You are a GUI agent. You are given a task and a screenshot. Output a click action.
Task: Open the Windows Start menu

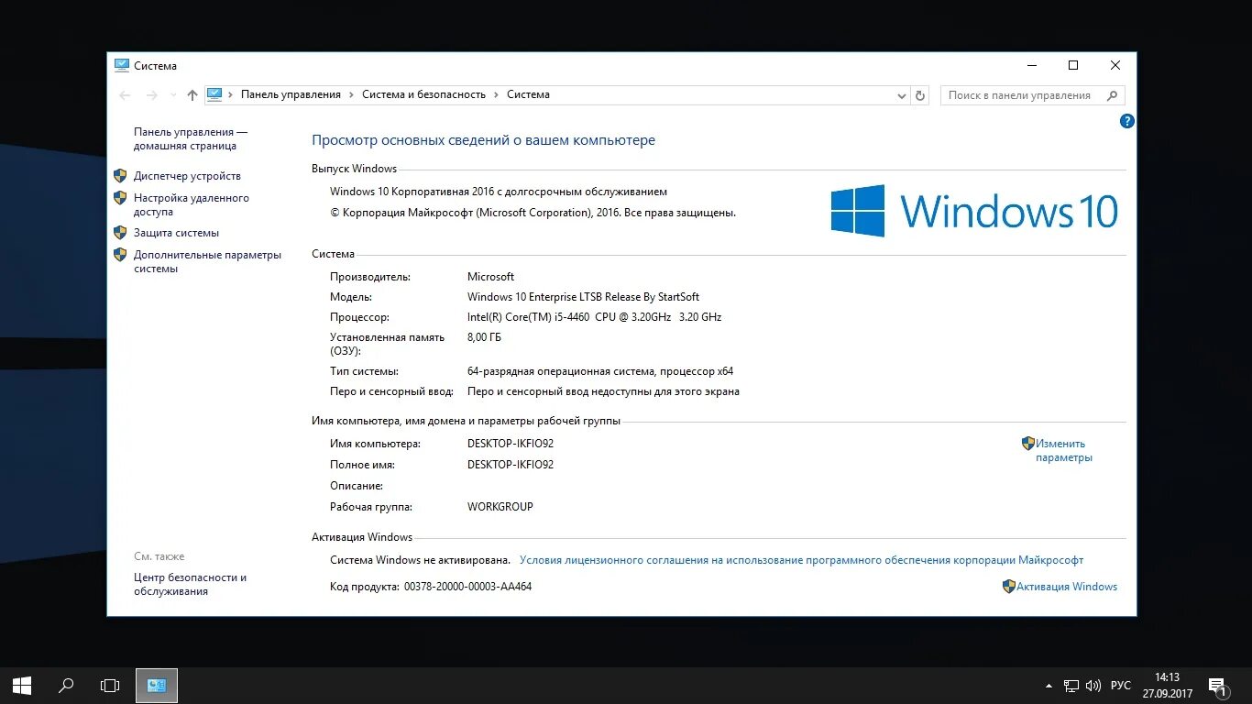coord(22,685)
